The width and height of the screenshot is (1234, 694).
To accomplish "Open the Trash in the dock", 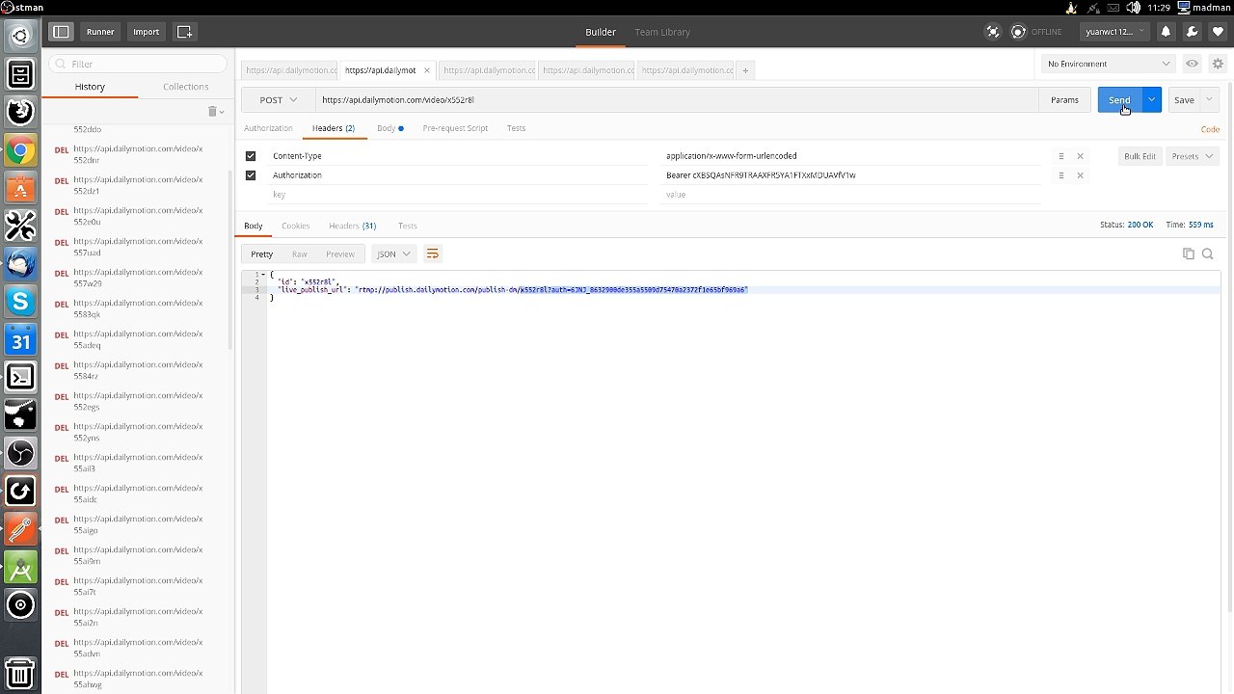I will [x=20, y=673].
